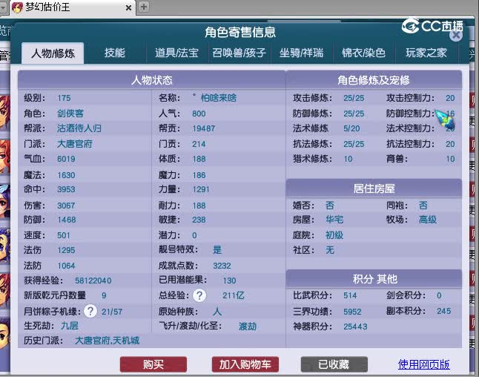Screen dimensions: 479x377
Task: Click the red 购买 button
Action: point(153,364)
